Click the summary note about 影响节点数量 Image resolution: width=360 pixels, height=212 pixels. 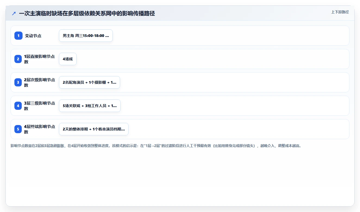tap(156, 146)
